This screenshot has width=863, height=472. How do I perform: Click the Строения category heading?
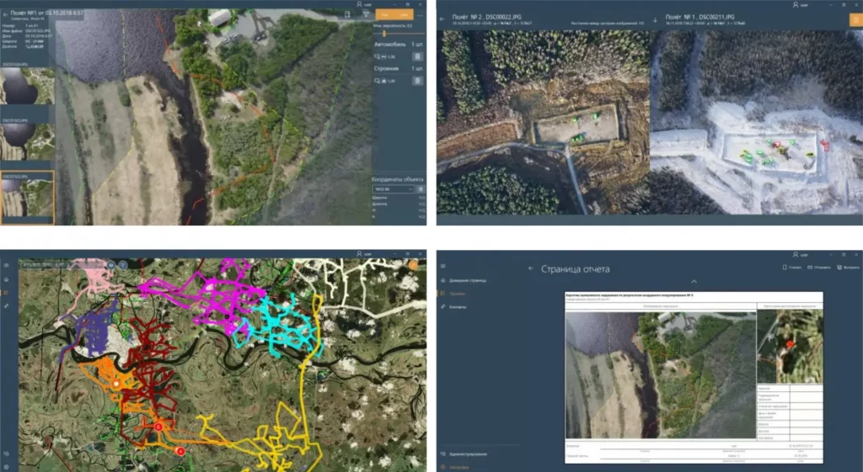point(386,68)
